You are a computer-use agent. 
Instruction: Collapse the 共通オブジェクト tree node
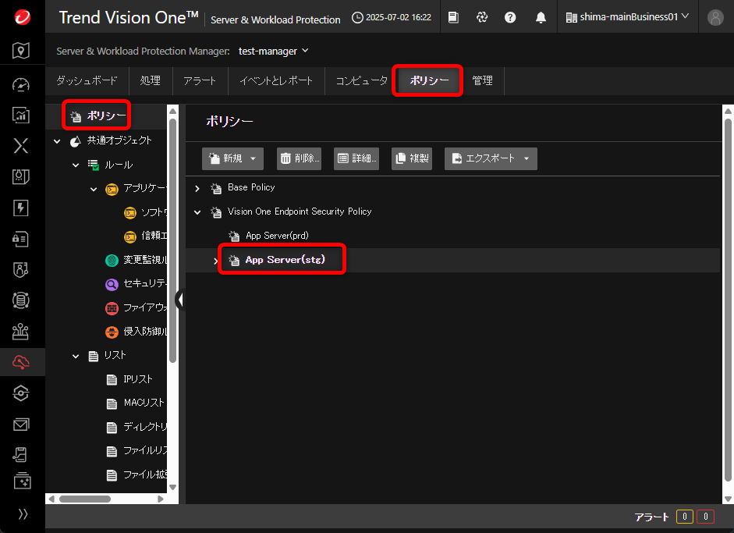57,141
